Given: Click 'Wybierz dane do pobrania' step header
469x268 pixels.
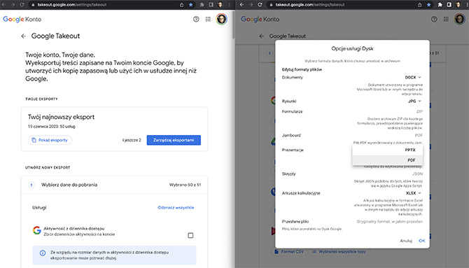Looking at the screenshot, I should point(69,185).
